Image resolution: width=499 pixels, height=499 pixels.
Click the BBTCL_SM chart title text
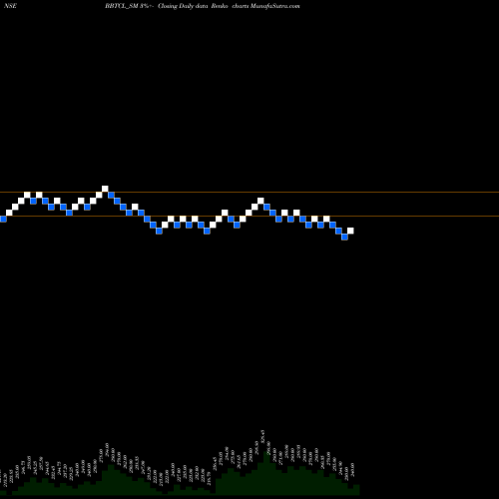pos(122,6)
